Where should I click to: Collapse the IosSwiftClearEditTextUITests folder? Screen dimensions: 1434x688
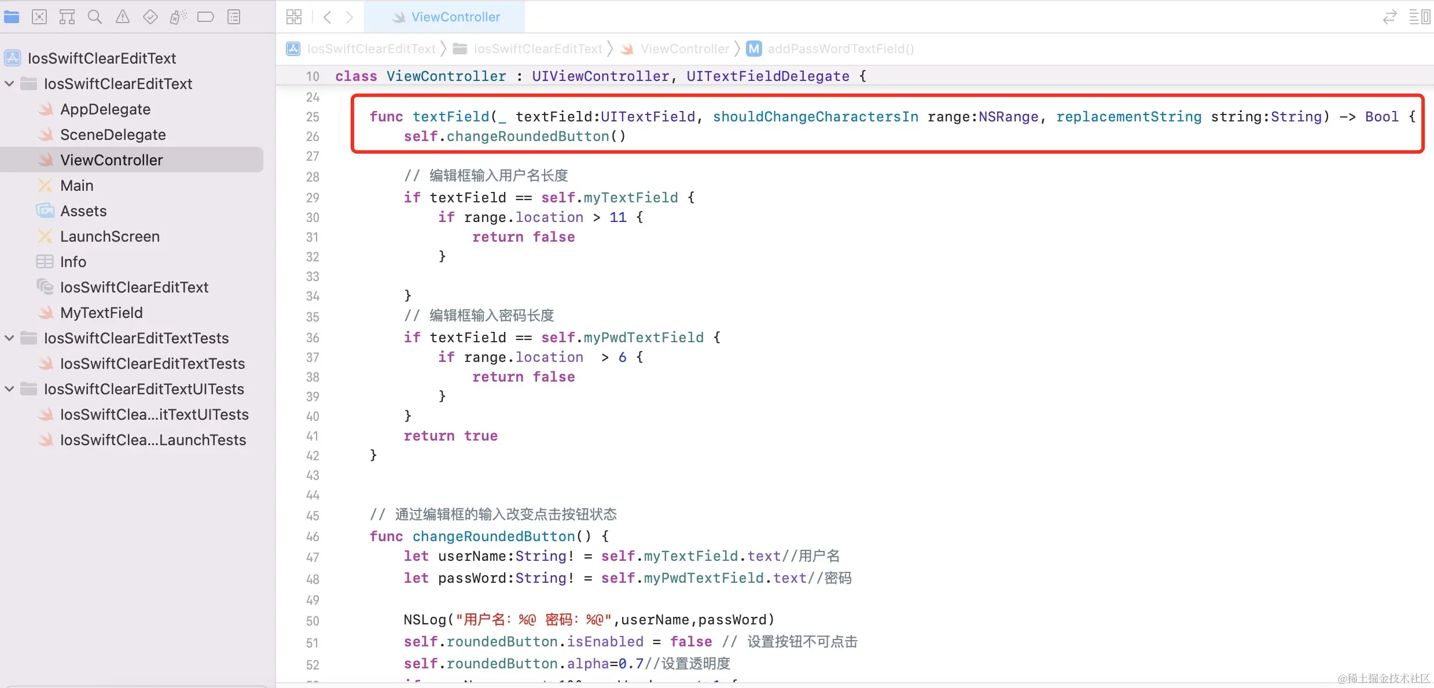pyautogui.click(x=9, y=389)
